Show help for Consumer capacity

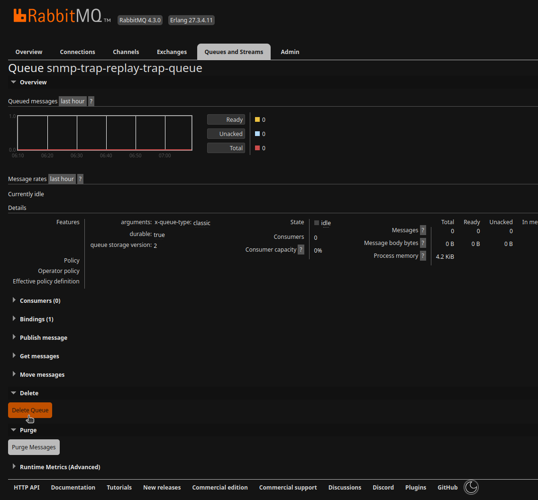(x=301, y=249)
